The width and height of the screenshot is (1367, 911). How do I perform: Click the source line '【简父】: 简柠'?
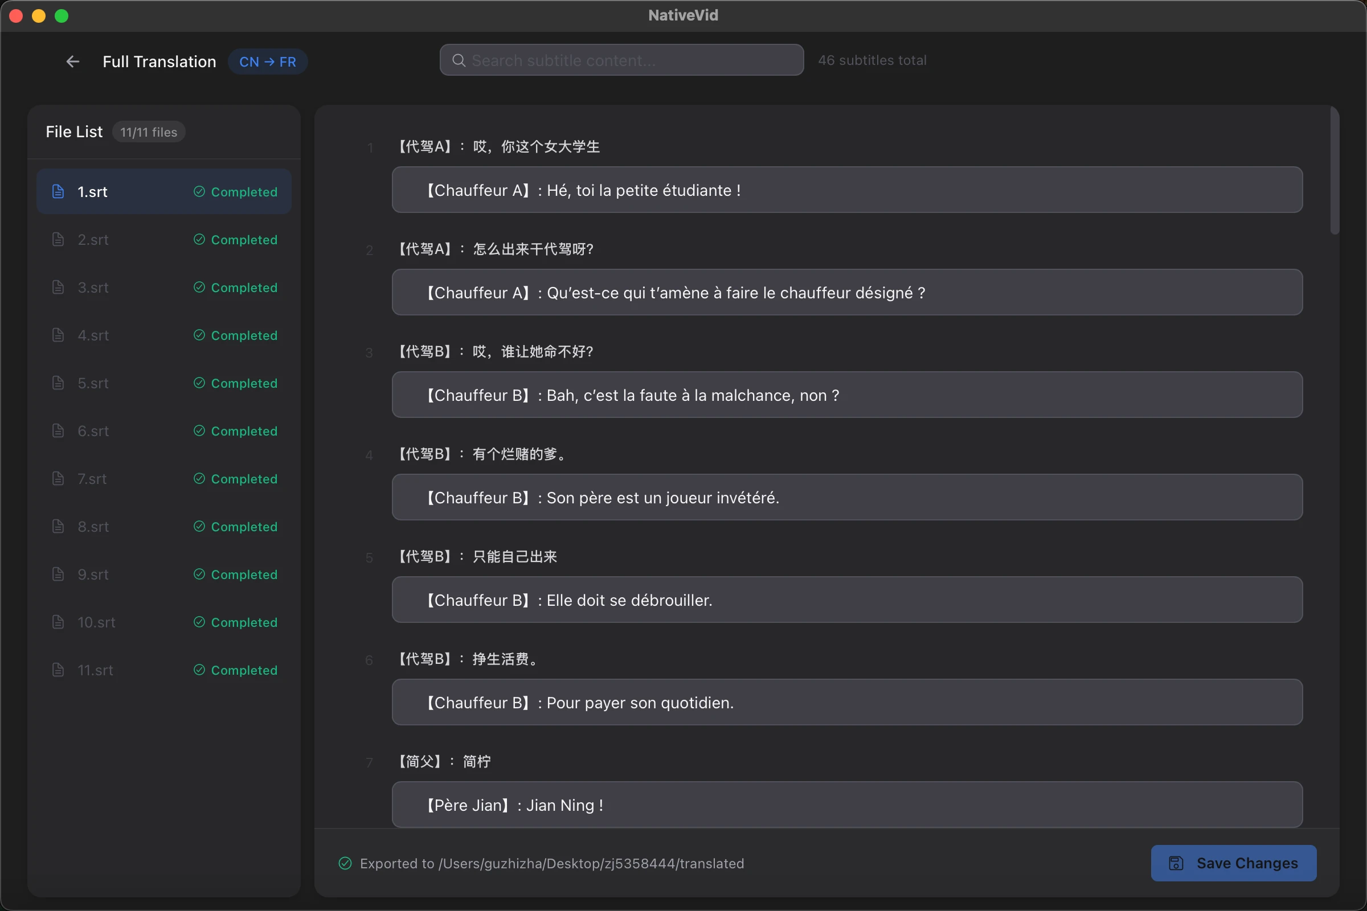(x=445, y=761)
